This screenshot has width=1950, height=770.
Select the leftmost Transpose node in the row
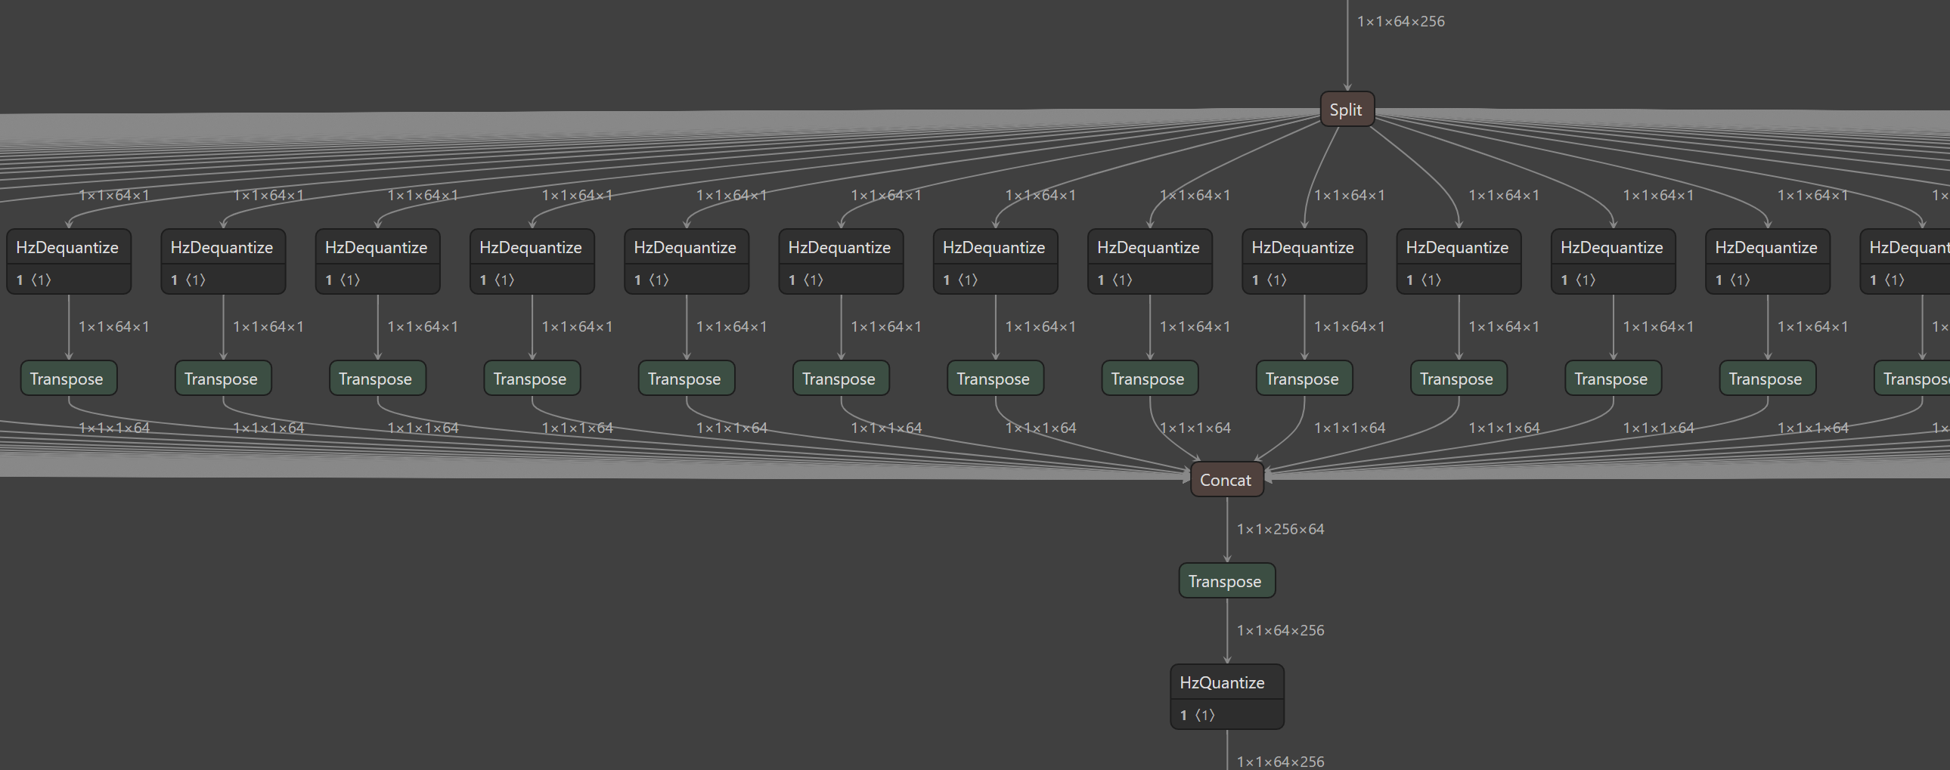coord(67,379)
